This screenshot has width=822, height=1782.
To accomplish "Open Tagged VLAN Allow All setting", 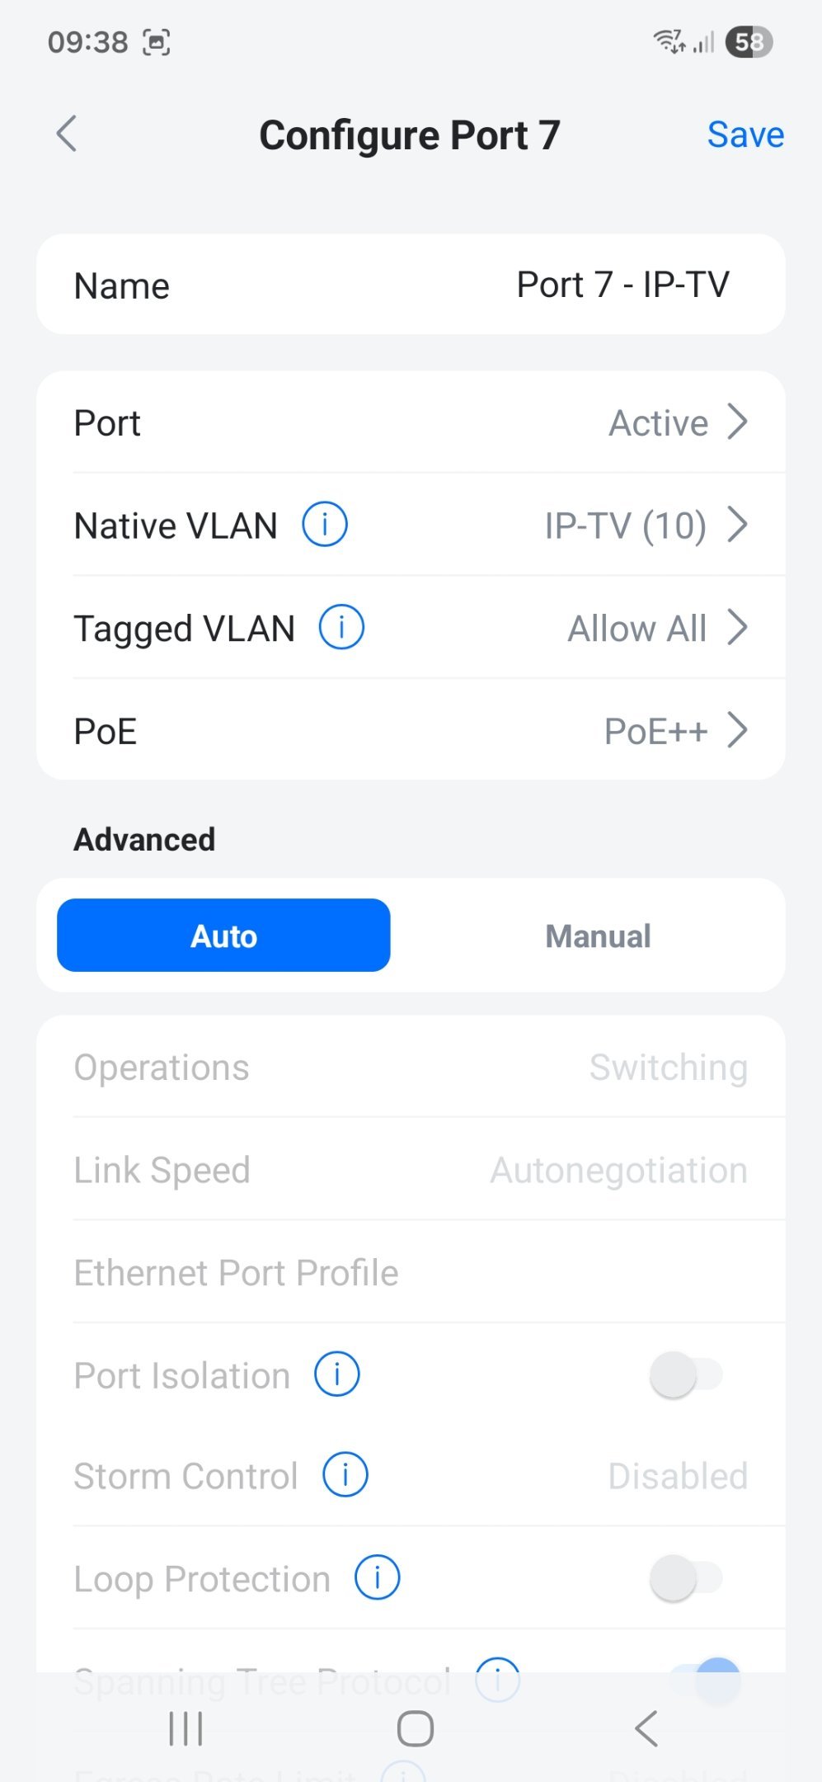I will coord(657,629).
